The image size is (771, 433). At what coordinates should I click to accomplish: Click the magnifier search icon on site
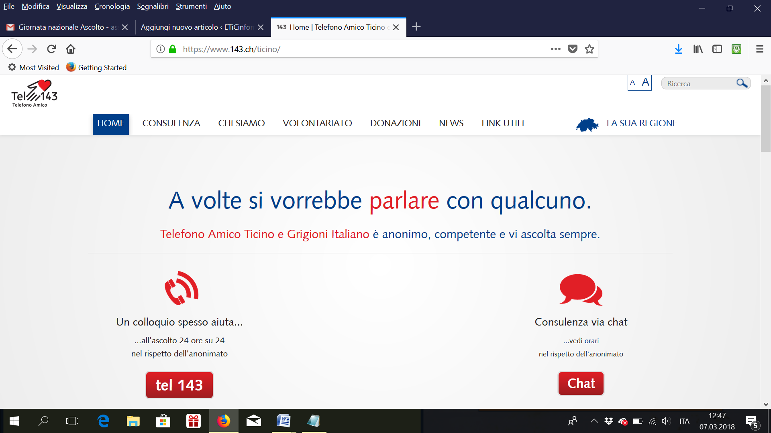(742, 83)
